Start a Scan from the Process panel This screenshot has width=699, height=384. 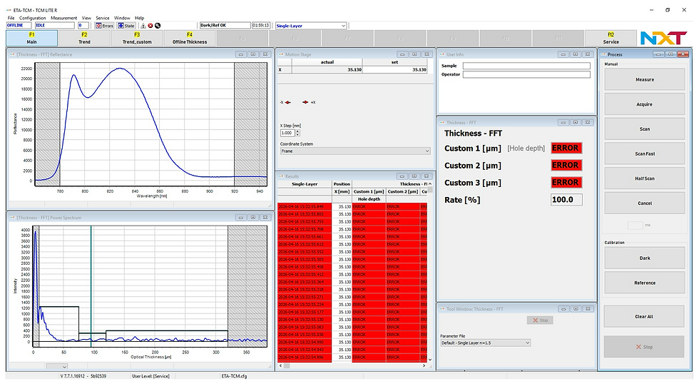click(x=645, y=129)
